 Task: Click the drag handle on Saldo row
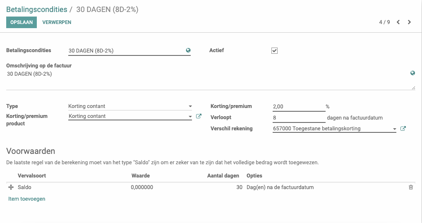click(11, 187)
